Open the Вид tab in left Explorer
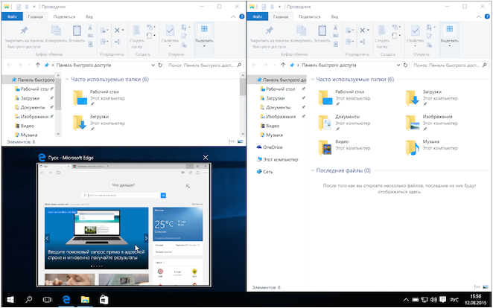The width and height of the screenshot is (493, 308). click(89, 16)
